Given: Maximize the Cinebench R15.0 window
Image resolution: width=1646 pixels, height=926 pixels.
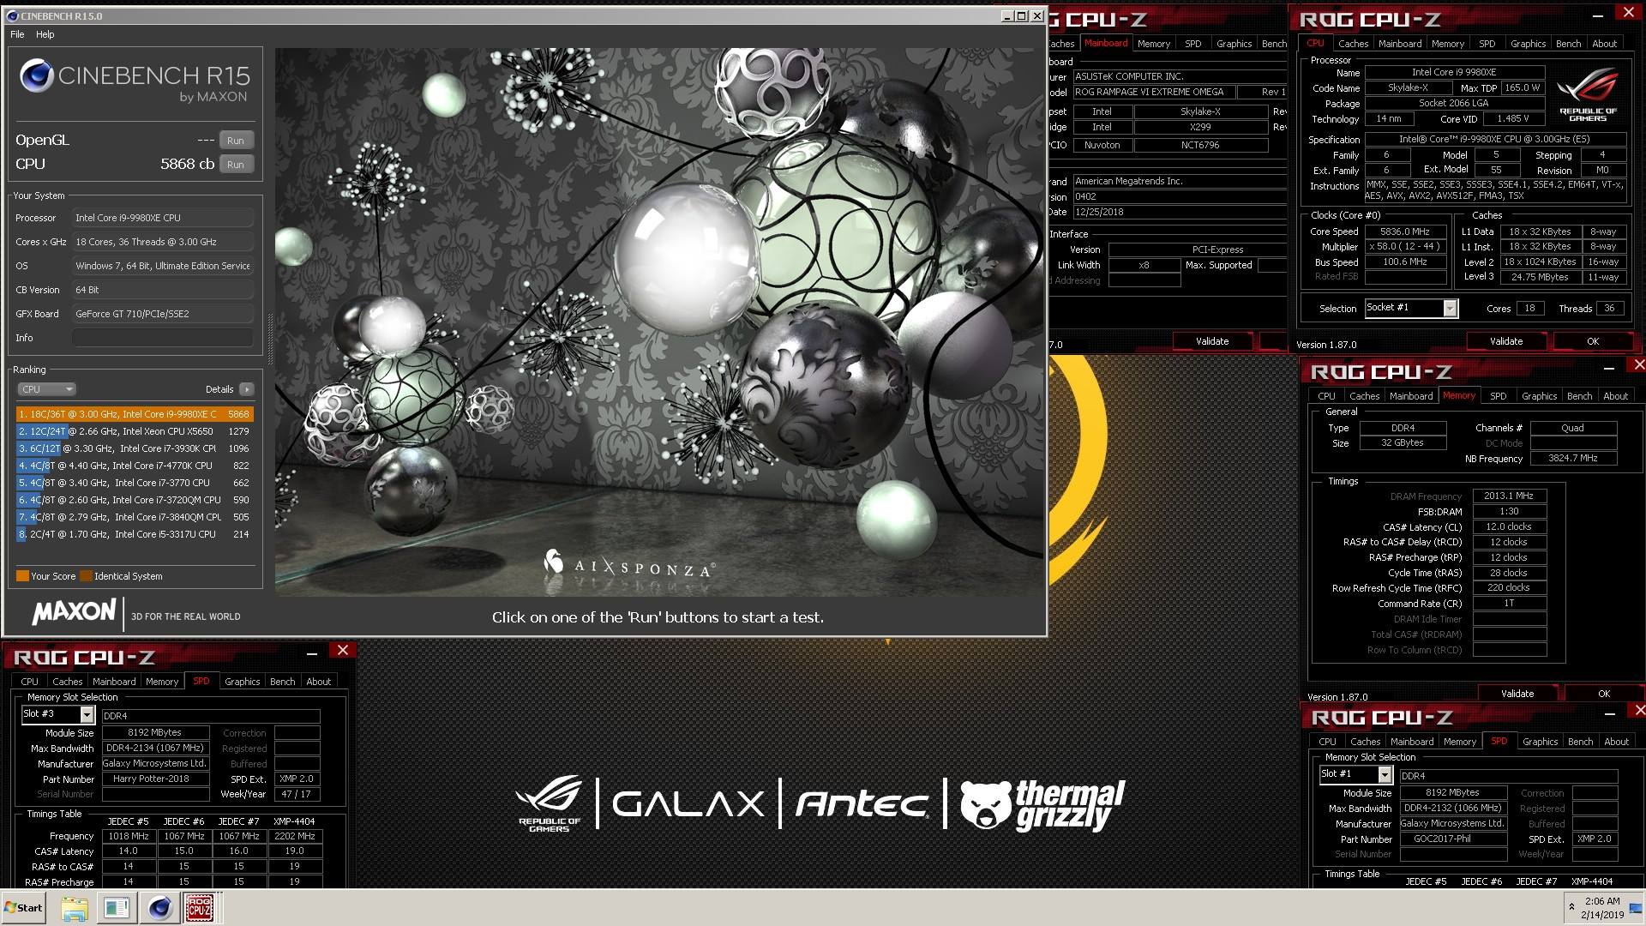Looking at the screenshot, I should coord(1022,15).
